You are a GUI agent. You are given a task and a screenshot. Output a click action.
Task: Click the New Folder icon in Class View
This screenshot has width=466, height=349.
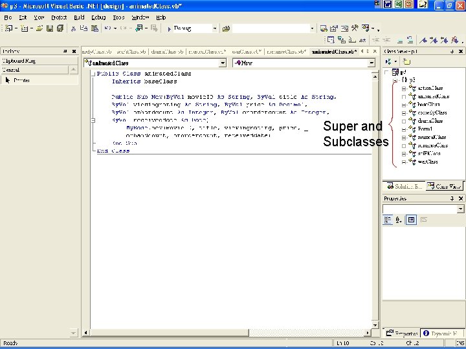pyautogui.click(x=406, y=61)
